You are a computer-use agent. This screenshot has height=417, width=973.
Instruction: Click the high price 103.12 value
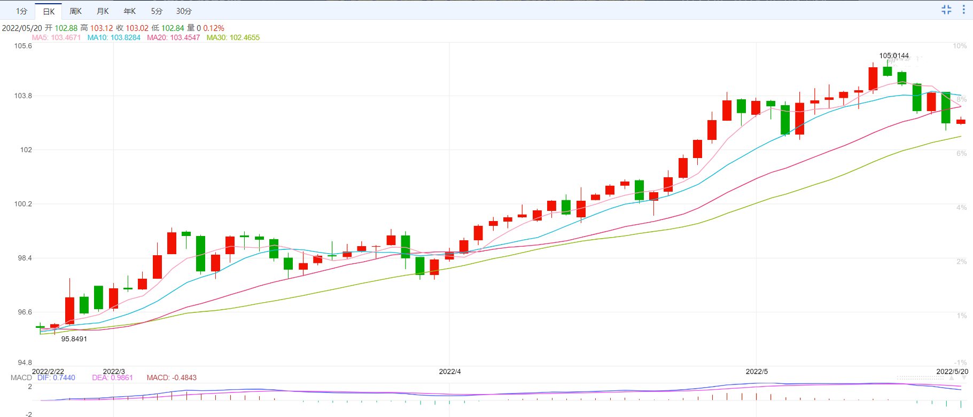102,28
